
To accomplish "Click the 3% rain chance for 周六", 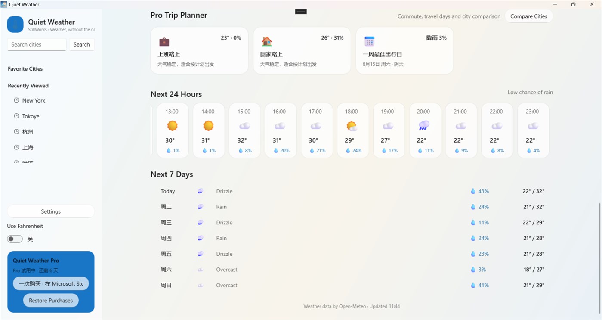I will coord(482,270).
